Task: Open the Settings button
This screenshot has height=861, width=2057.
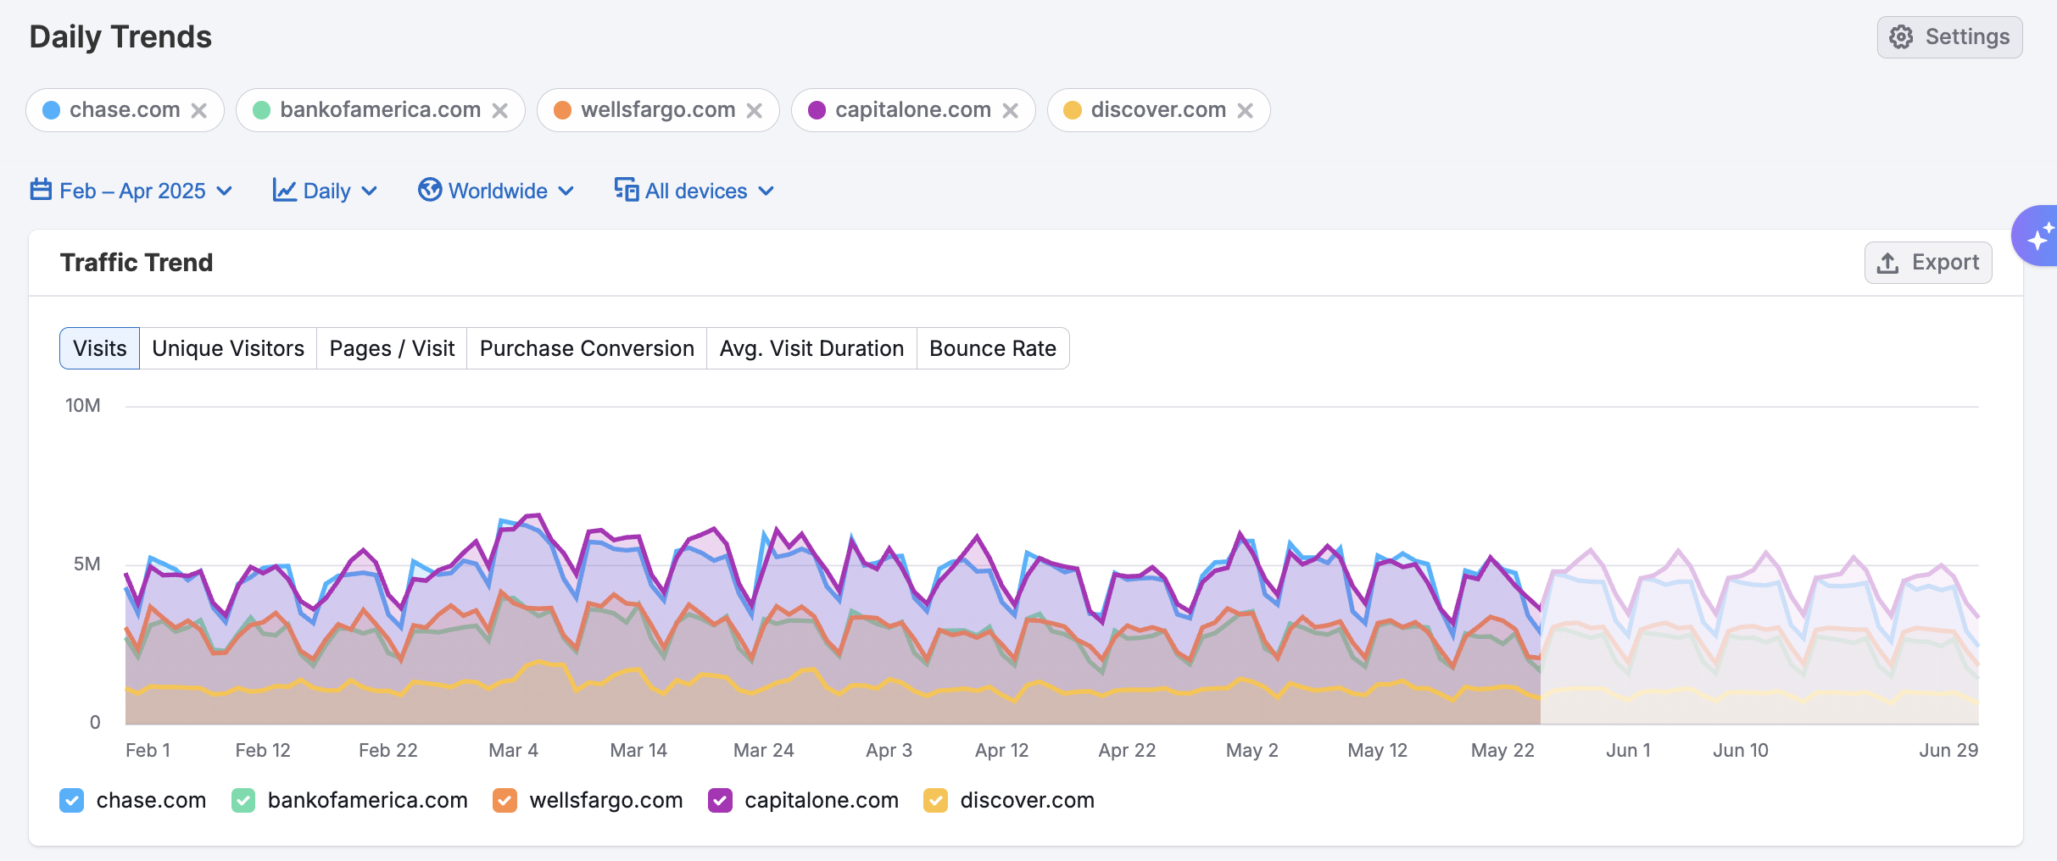Action: [x=1949, y=37]
